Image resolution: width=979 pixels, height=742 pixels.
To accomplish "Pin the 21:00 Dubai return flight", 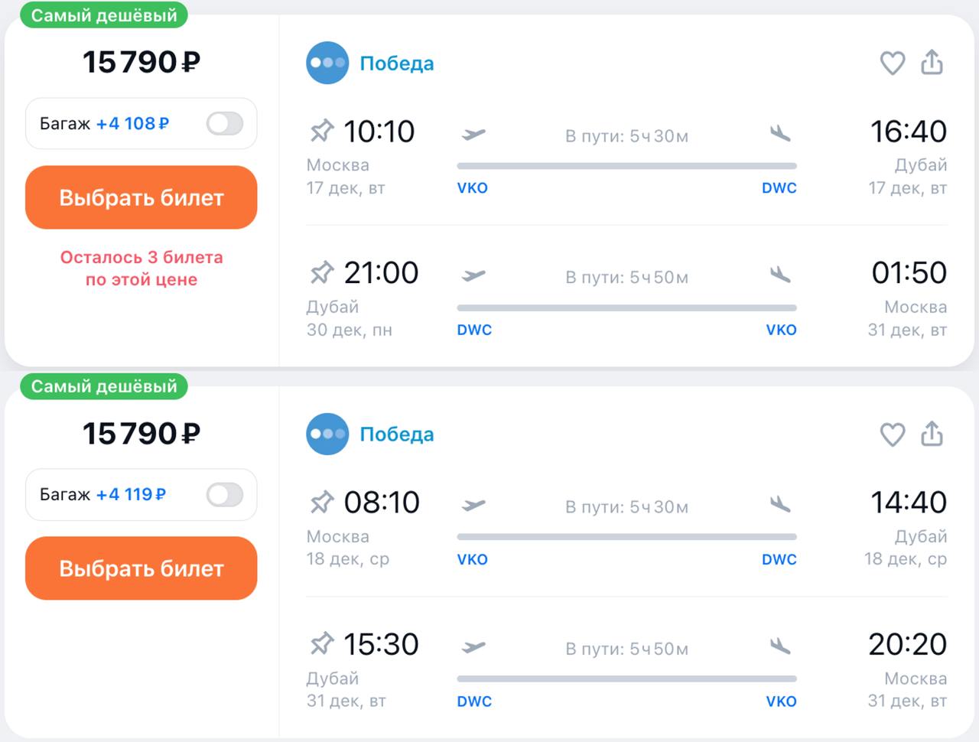I will click(x=322, y=272).
